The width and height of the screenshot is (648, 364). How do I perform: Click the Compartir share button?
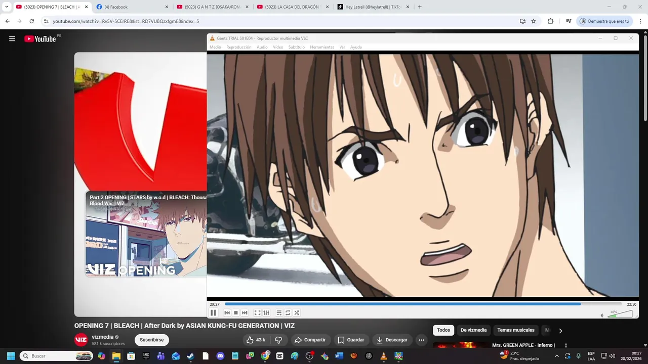click(310, 340)
